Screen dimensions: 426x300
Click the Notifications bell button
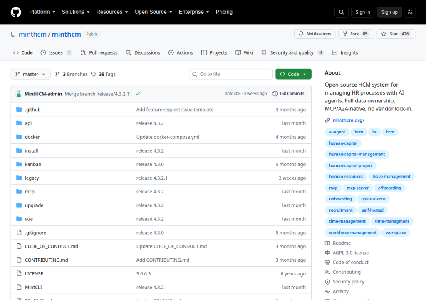(x=315, y=34)
